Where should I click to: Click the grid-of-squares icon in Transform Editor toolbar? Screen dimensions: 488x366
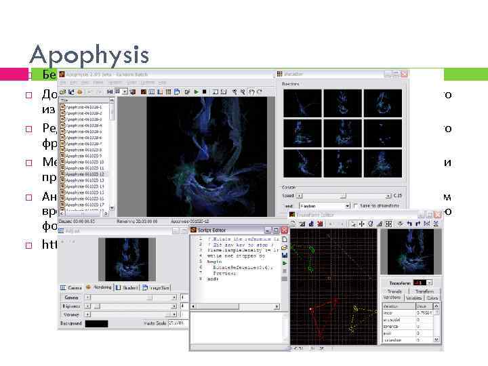[388, 224]
